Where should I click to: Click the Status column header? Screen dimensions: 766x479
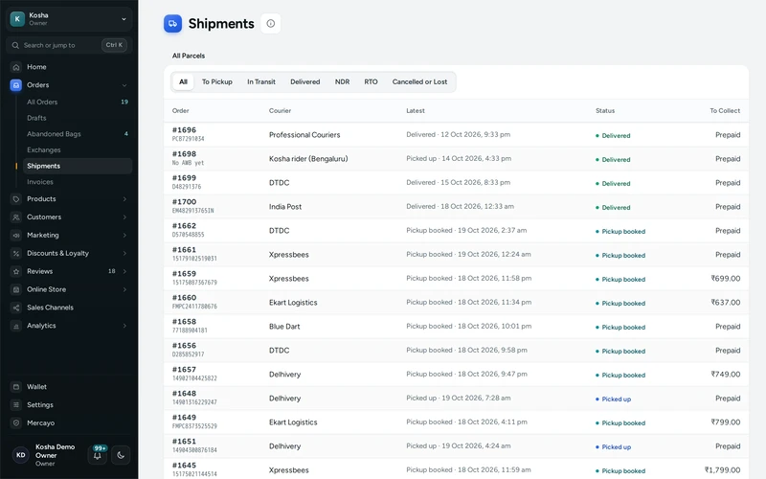tap(605, 111)
